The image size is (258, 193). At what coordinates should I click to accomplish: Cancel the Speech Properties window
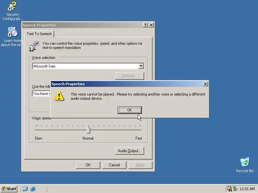click(x=114, y=165)
